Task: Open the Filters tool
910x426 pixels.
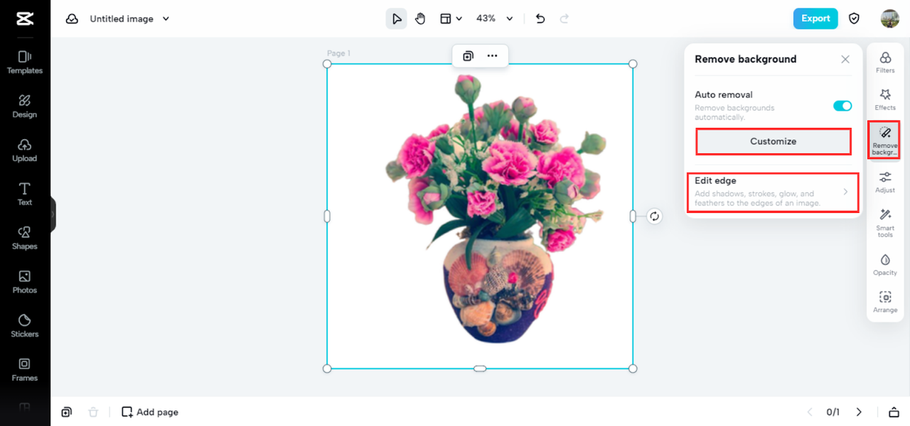Action: tap(885, 62)
